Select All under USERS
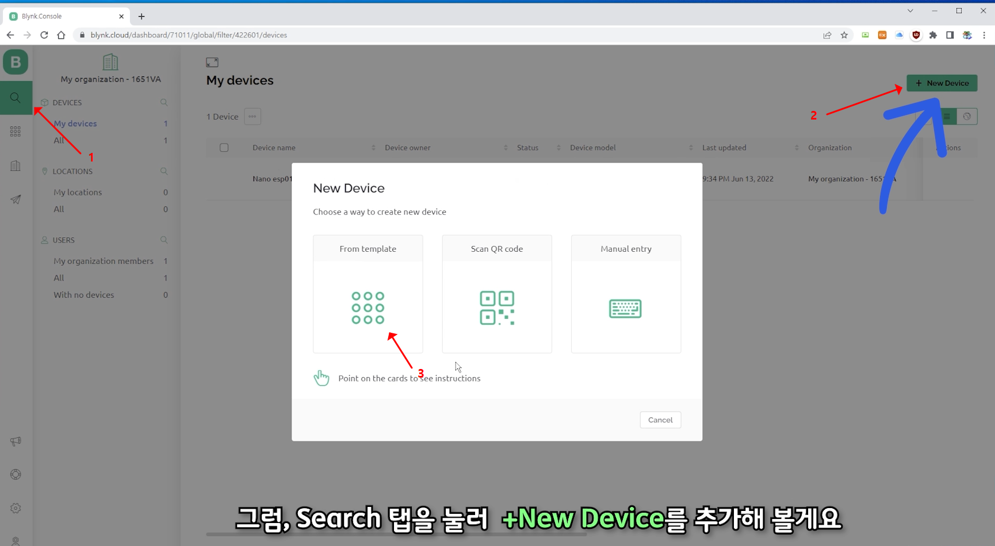 [59, 278]
